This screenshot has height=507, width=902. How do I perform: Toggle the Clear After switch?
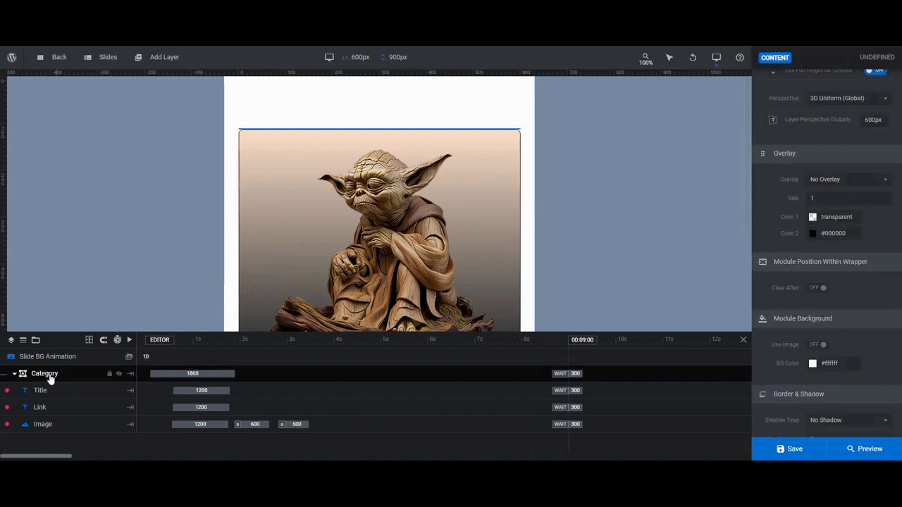pyautogui.click(x=817, y=288)
